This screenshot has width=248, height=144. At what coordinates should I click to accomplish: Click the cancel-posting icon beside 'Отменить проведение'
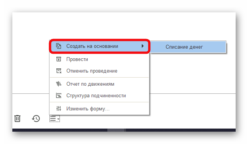tap(59, 71)
